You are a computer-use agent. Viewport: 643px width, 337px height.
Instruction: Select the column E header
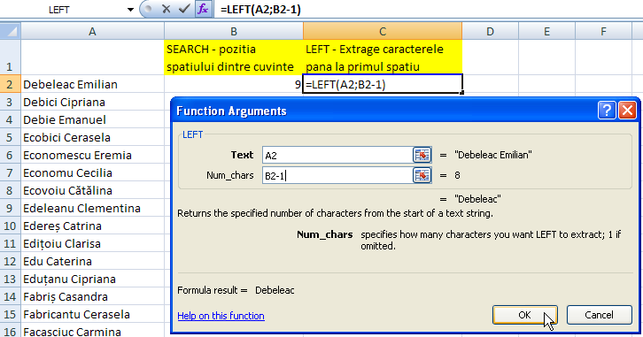[x=546, y=31]
